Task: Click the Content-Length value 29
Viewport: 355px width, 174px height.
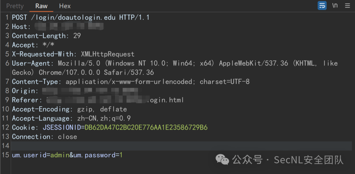Action: (77, 36)
